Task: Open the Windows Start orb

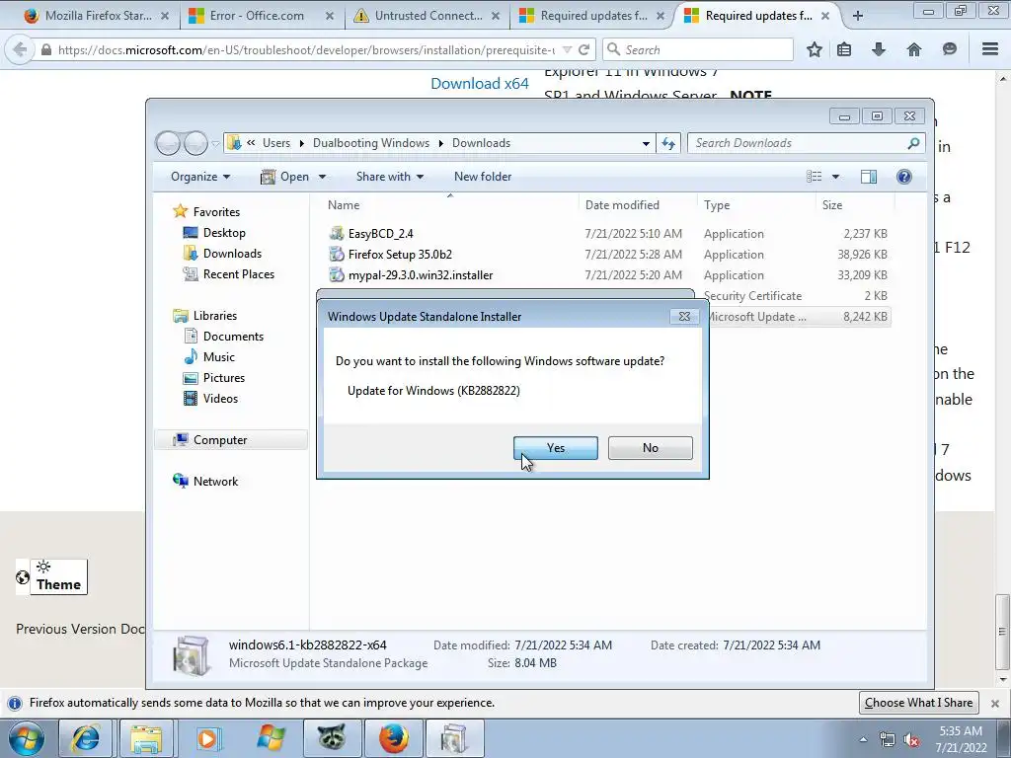Action: coord(26,738)
